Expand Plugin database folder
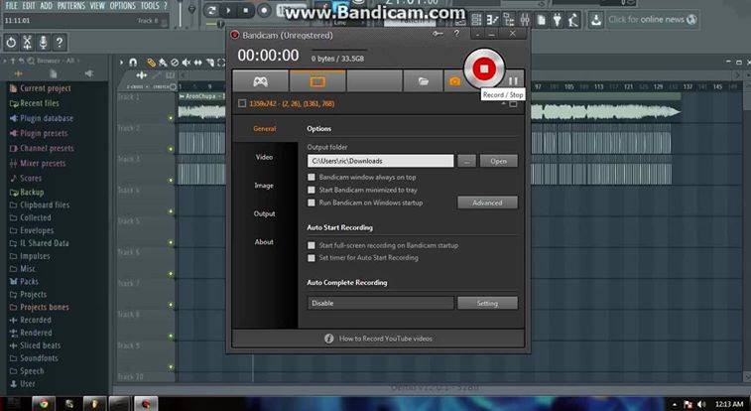The image size is (751, 411). point(42,118)
